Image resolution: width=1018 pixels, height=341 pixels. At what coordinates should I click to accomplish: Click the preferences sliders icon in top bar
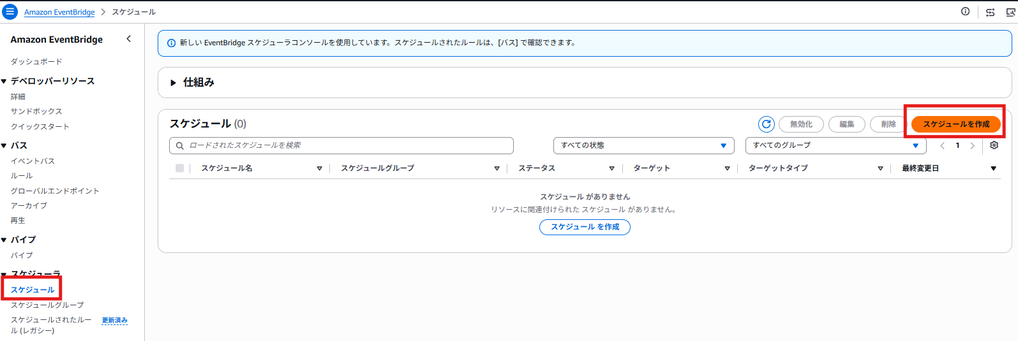coord(990,12)
